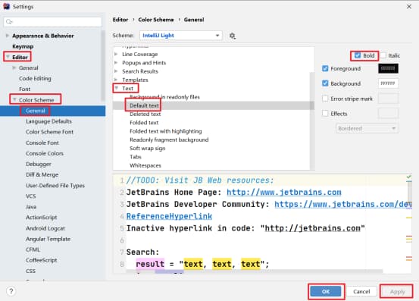419x301 pixels.
Task: Enable the Error stripe mark checkbox
Action: 325,99
